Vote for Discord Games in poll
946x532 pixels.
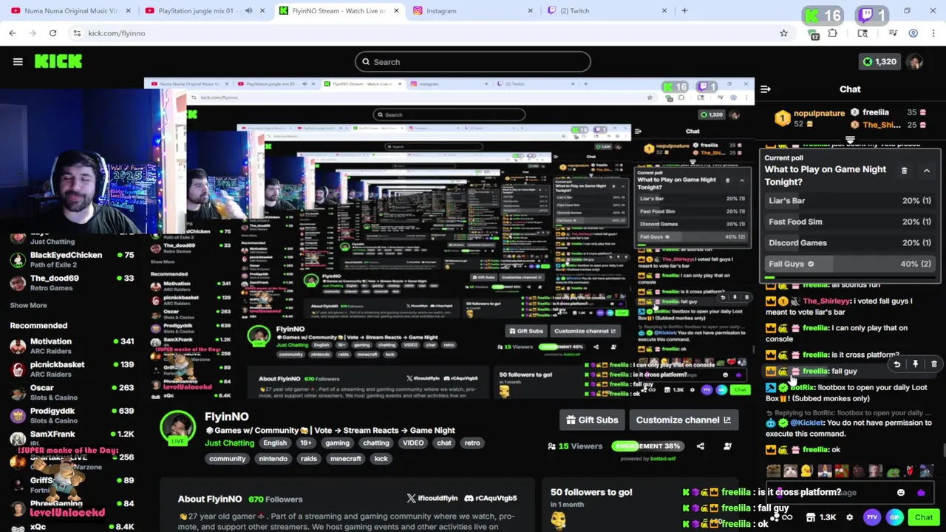pyautogui.click(x=850, y=243)
